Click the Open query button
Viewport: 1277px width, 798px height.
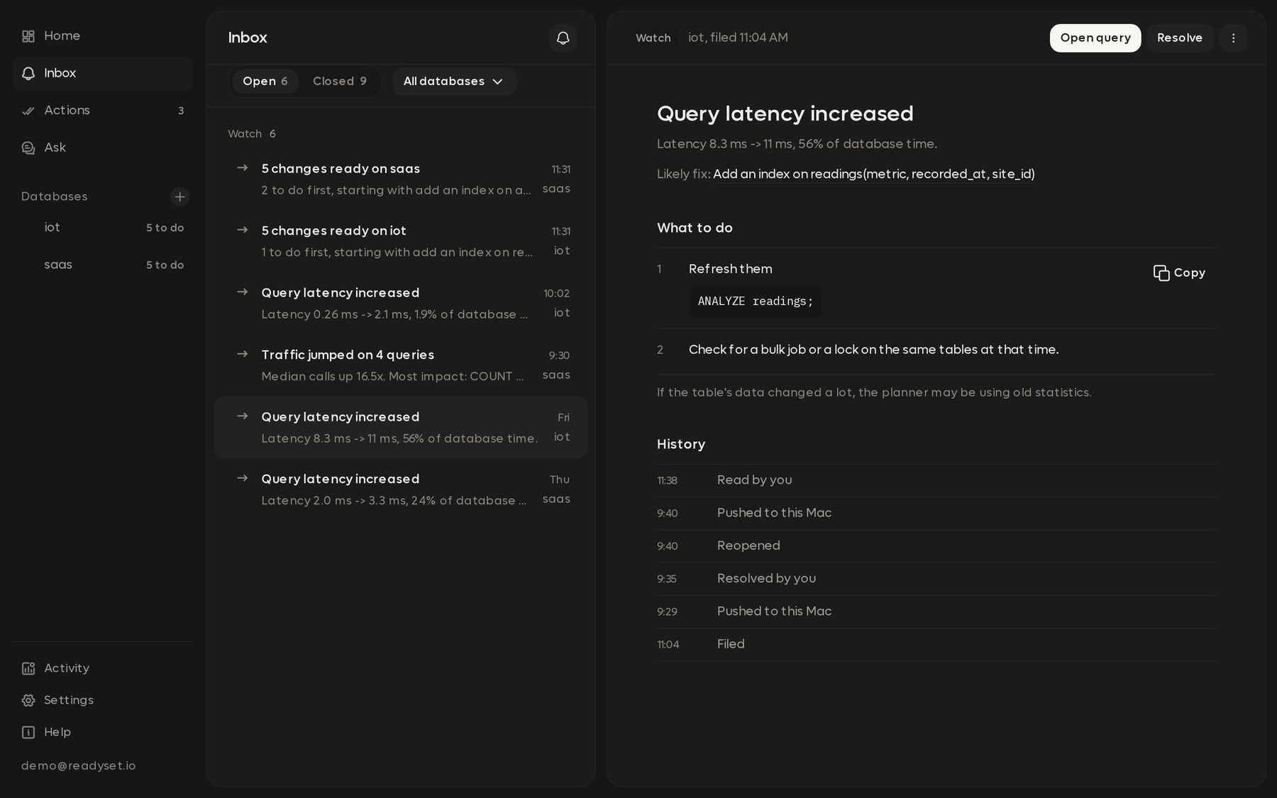(x=1095, y=38)
